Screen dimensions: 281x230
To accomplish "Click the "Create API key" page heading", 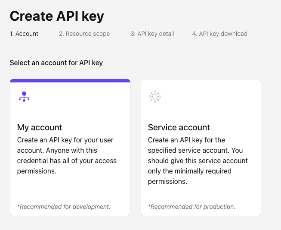I will click(x=57, y=16).
